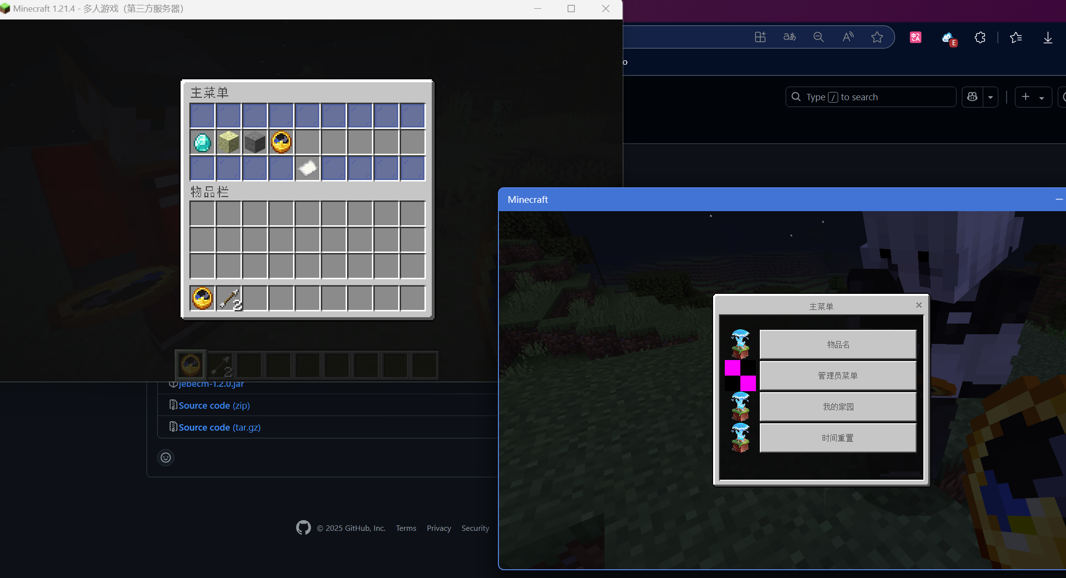Viewport: 1066px width, 578px height.
Task: Click the paper item in bottom chest row
Action: coord(308,168)
